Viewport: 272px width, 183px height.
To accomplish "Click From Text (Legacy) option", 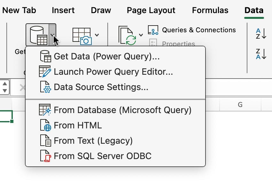I will click(x=93, y=141).
